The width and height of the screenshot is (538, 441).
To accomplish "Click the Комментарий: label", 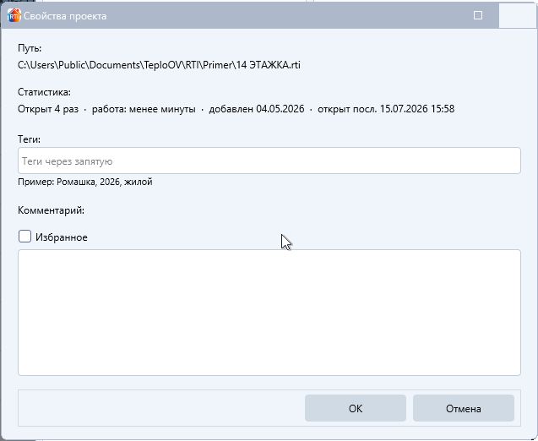I will pos(52,210).
